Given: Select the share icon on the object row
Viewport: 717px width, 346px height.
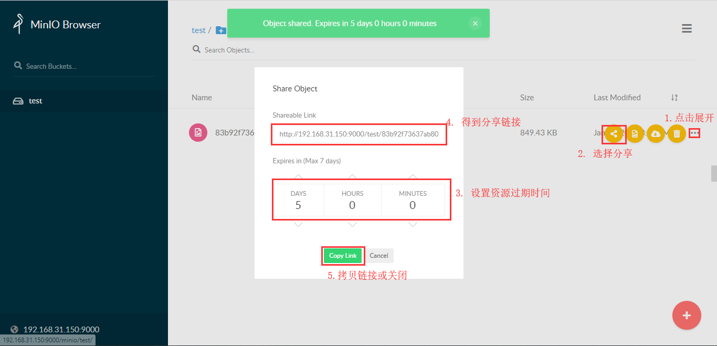Looking at the screenshot, I should pyautogui.click(x=614, y=134).
